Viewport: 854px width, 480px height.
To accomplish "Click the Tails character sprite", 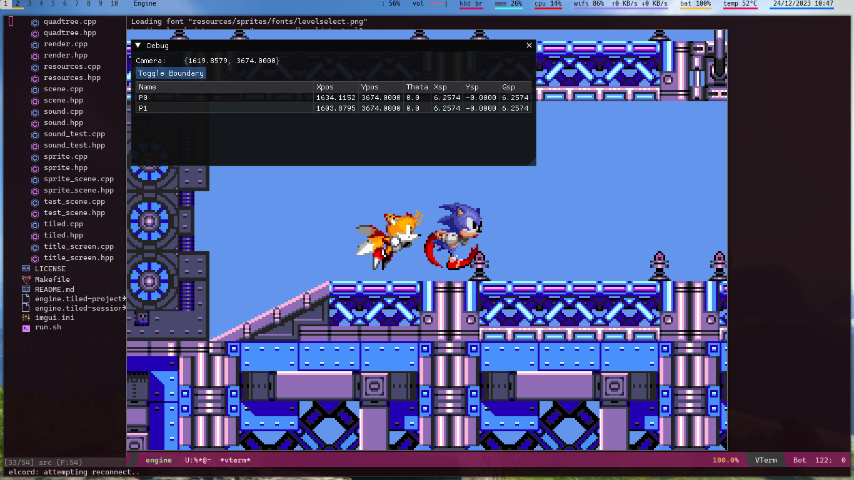I will [x=390, y=241].
